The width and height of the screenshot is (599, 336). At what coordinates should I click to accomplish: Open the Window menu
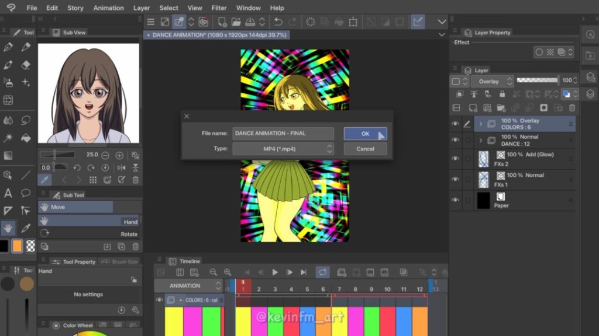point(248,8)
